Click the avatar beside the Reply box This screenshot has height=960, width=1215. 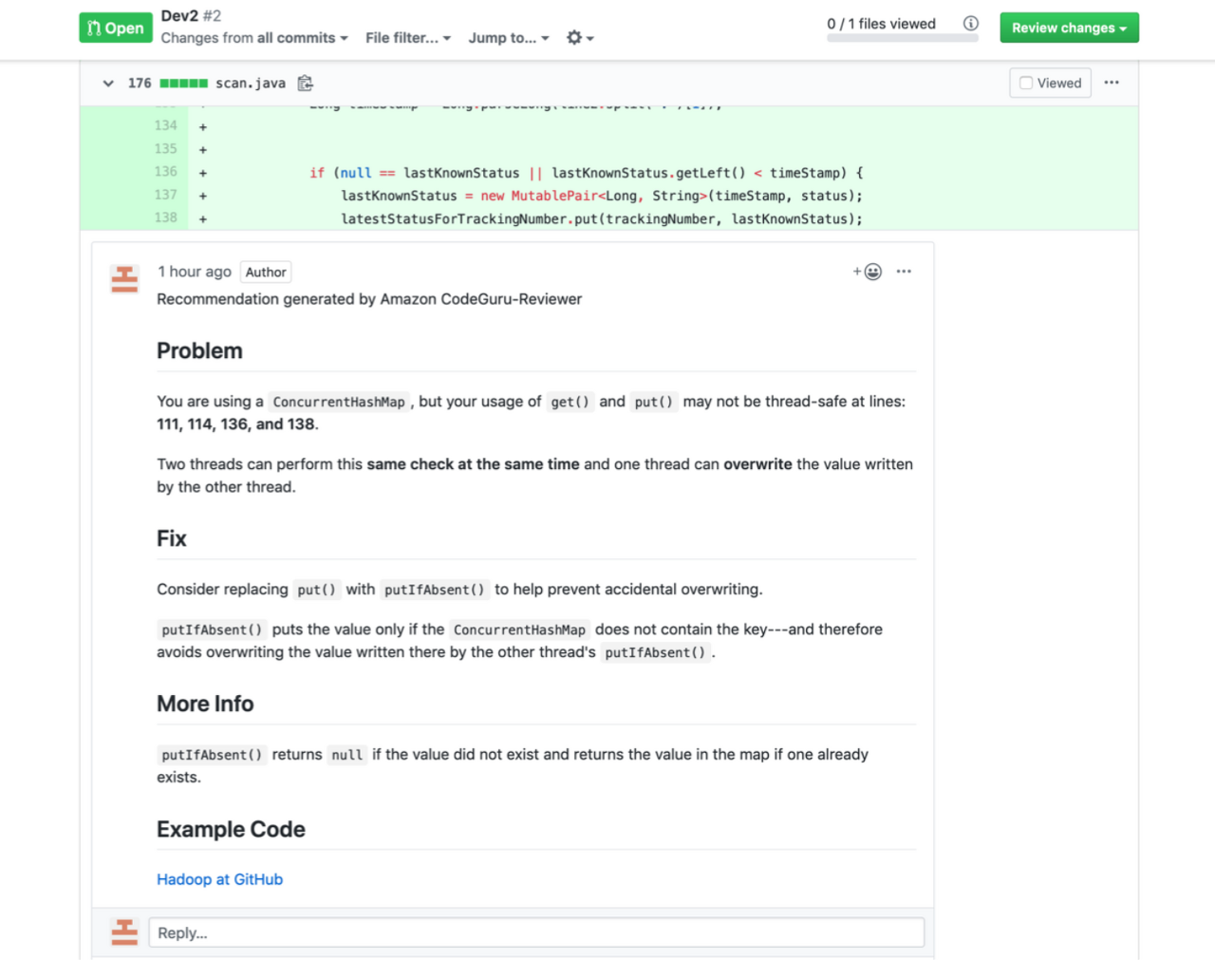(124, 932)
